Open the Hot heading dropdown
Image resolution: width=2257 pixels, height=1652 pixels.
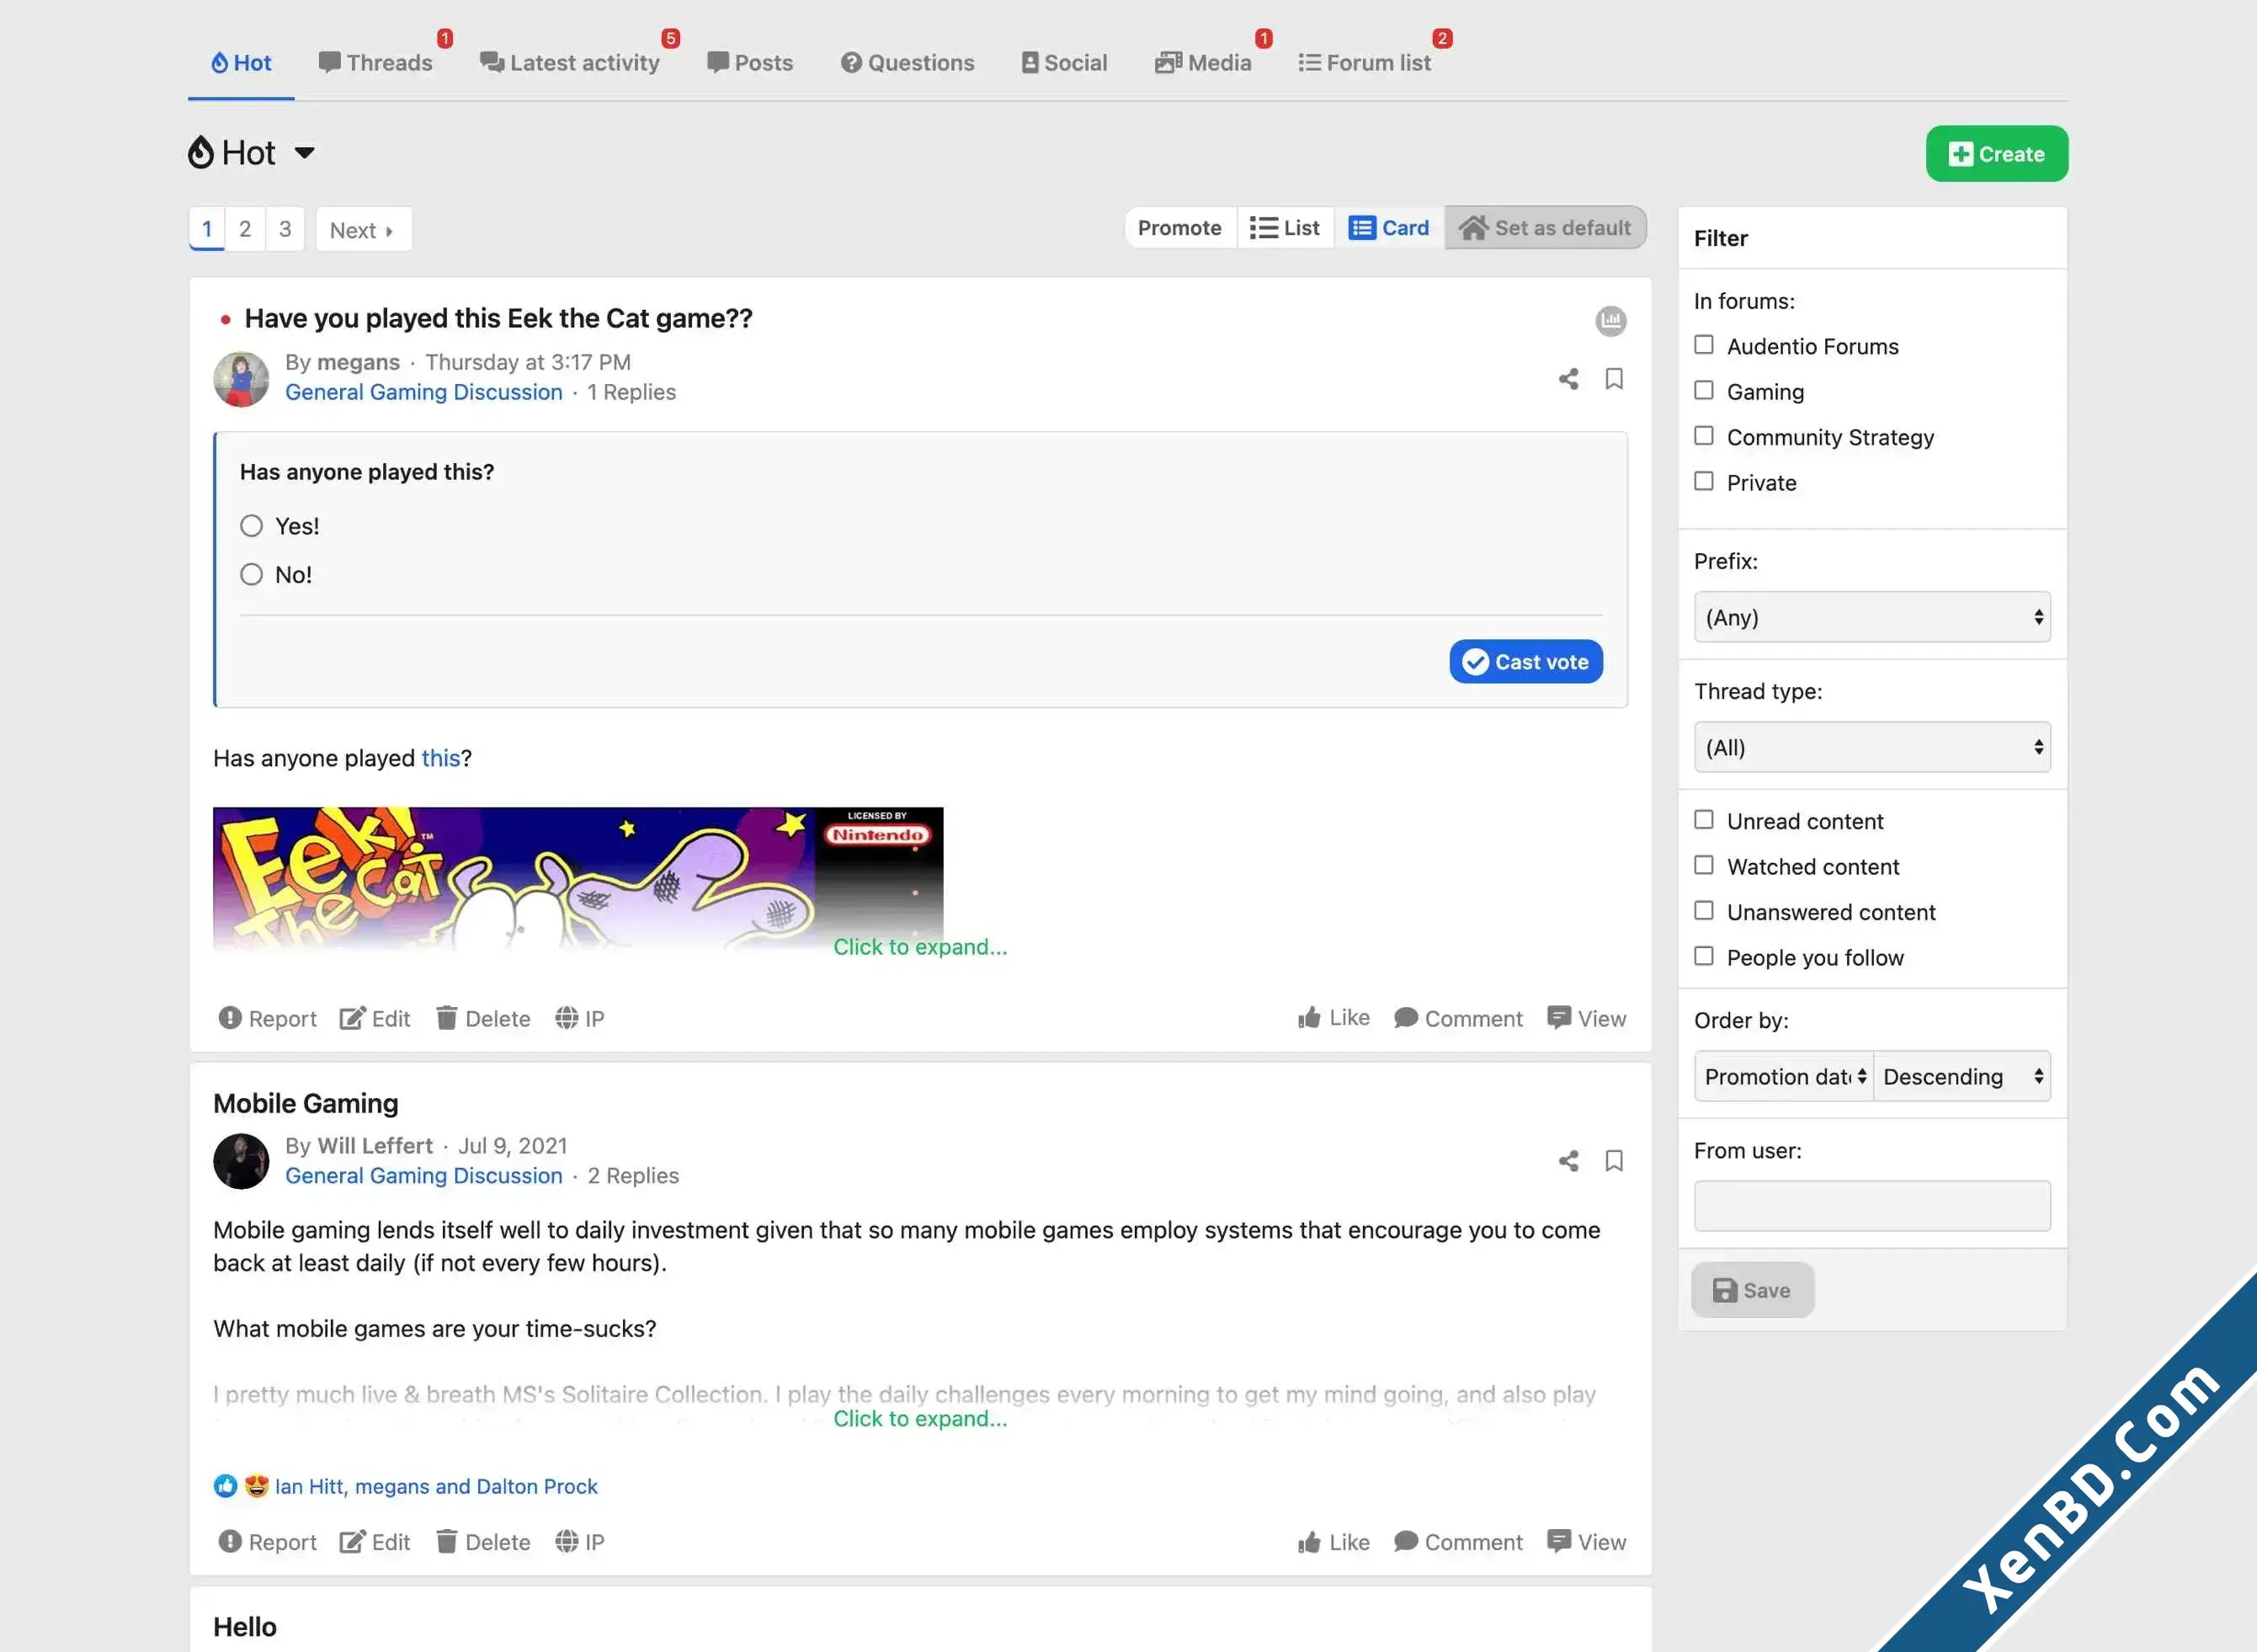[304, 153]
